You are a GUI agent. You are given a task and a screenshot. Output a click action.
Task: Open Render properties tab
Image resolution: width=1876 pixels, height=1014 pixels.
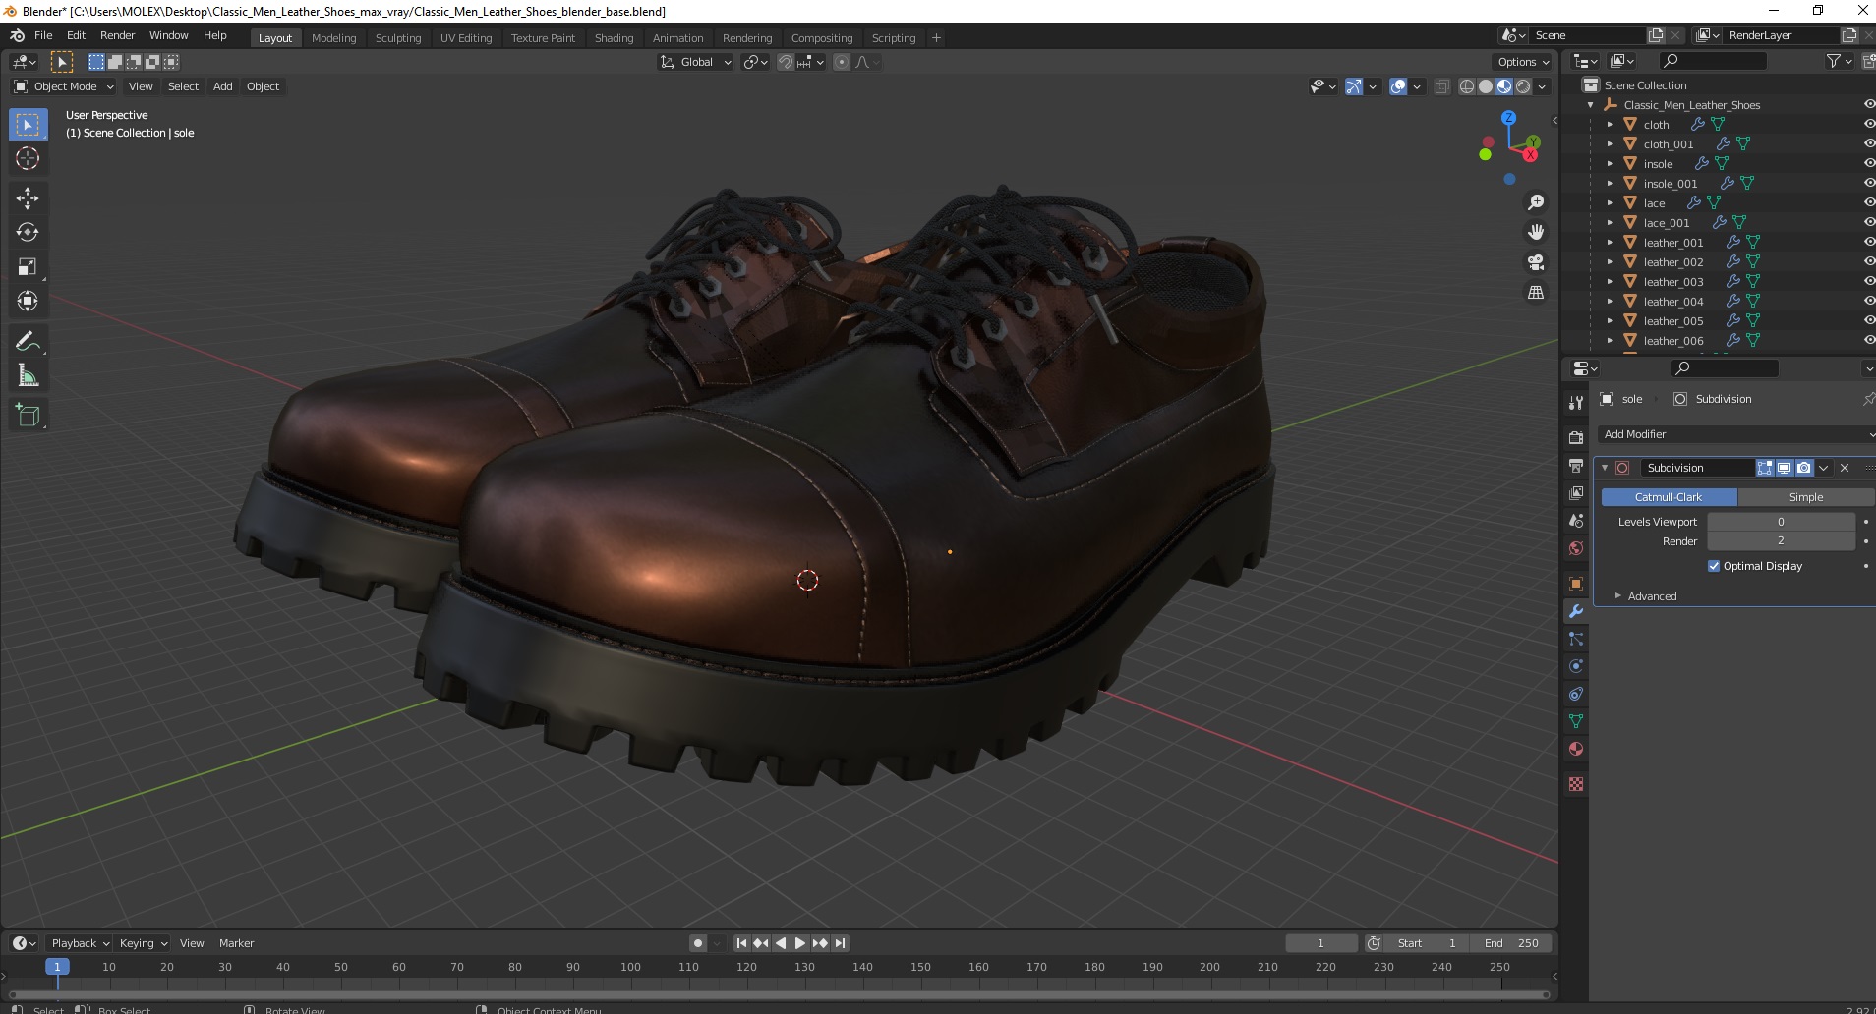coord(1576,437)
